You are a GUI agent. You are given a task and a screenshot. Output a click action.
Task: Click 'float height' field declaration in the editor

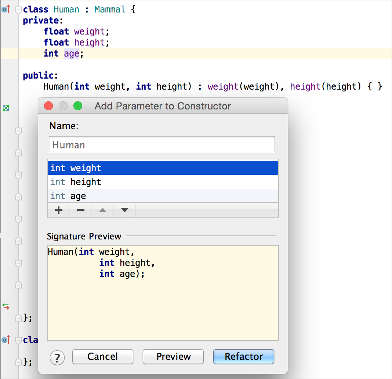(x=76, y=43)
